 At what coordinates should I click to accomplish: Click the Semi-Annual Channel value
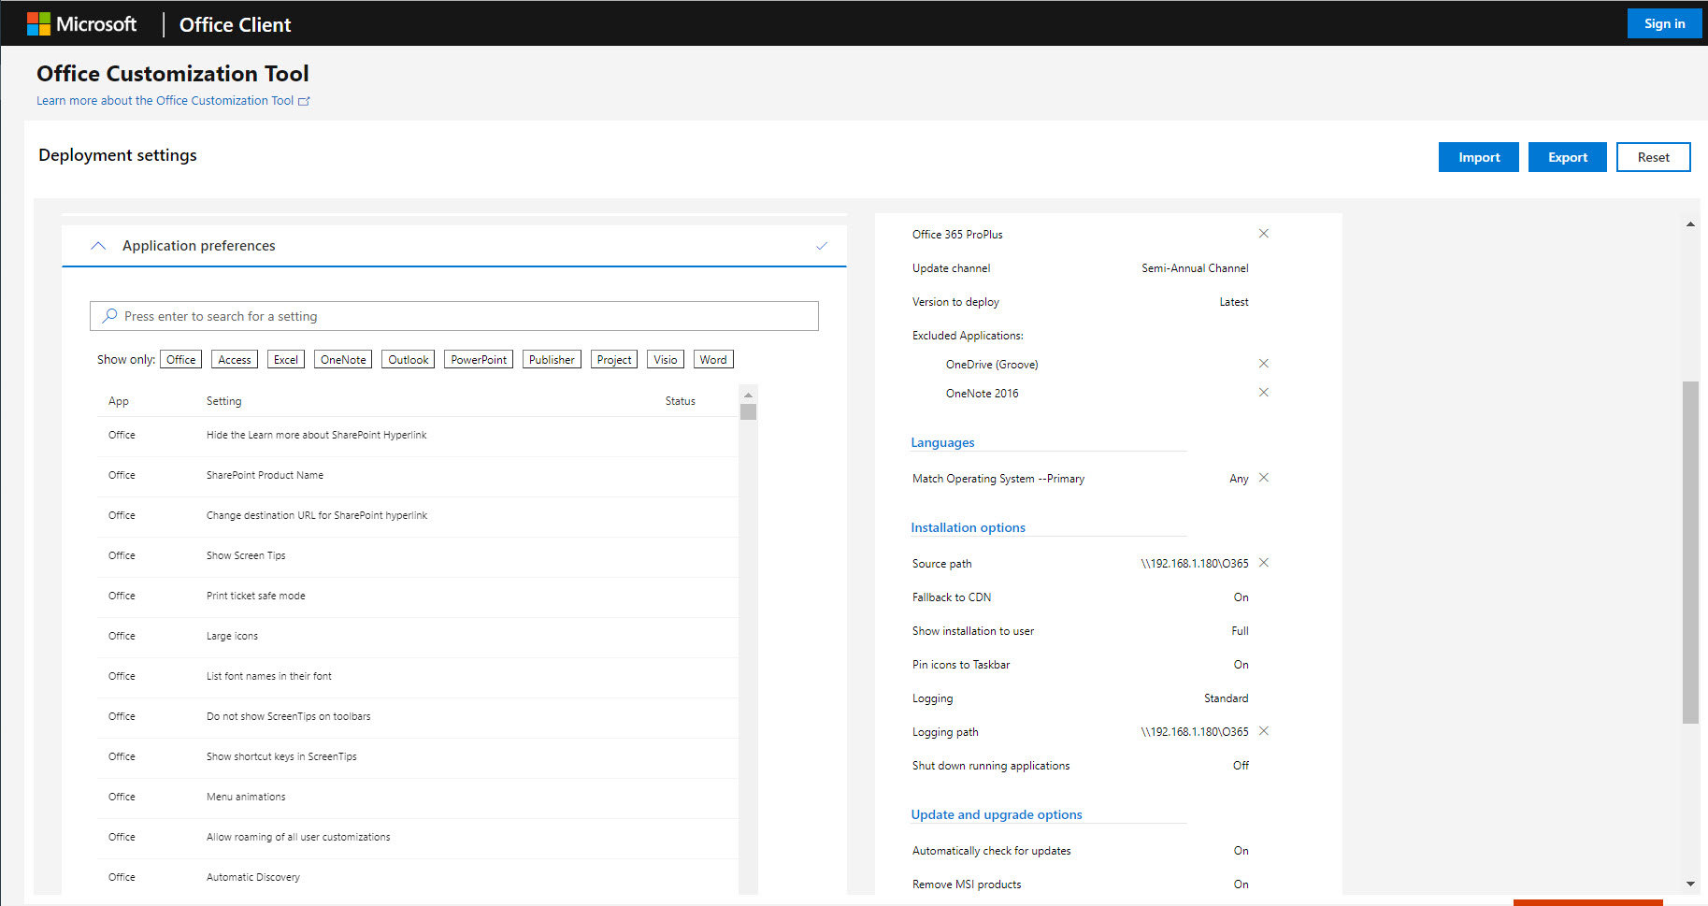pyautogui.click(x=1195, y=268)
